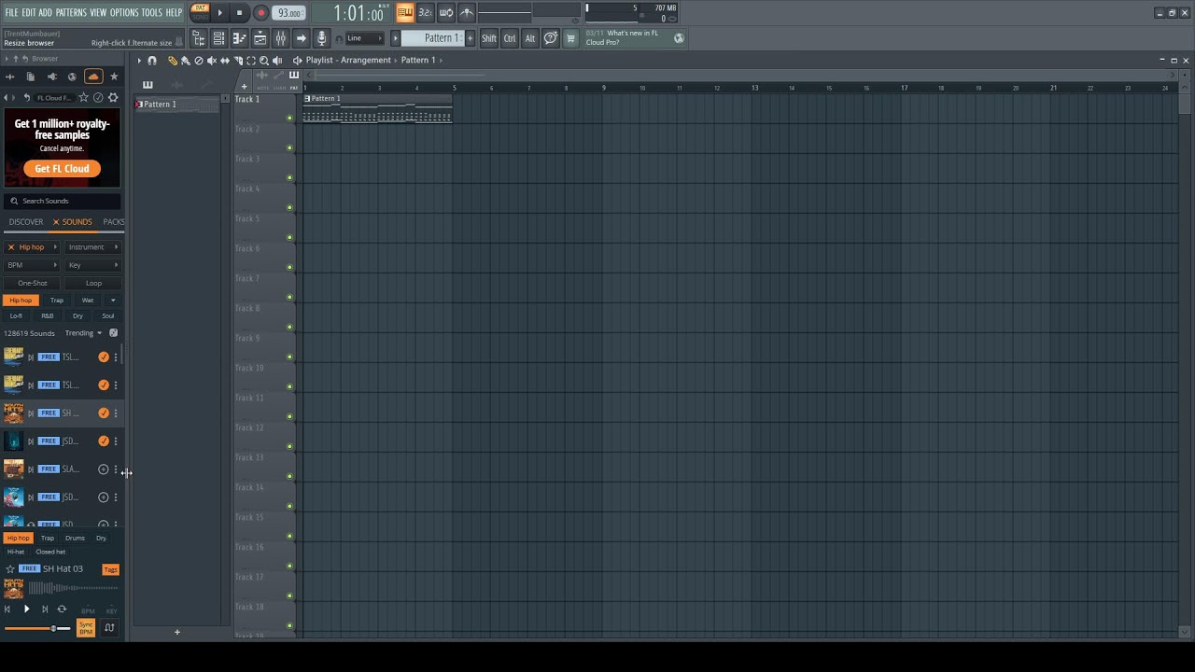
Task: Select the Draw pencil tool in playlist
Action: click(172, 60)
